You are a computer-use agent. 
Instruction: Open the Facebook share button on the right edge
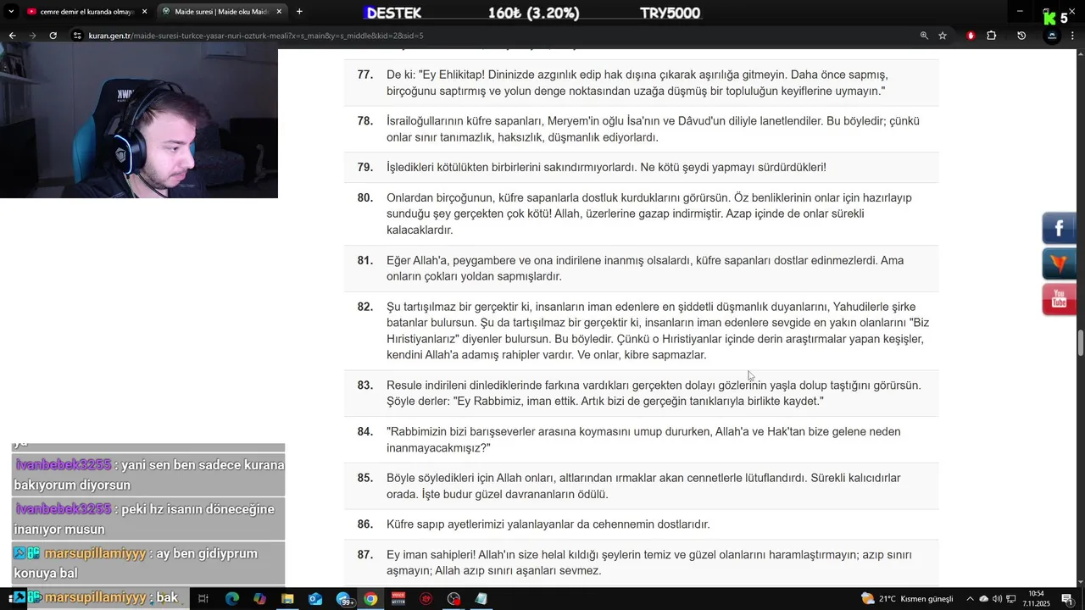click(x=1060, y=228)
